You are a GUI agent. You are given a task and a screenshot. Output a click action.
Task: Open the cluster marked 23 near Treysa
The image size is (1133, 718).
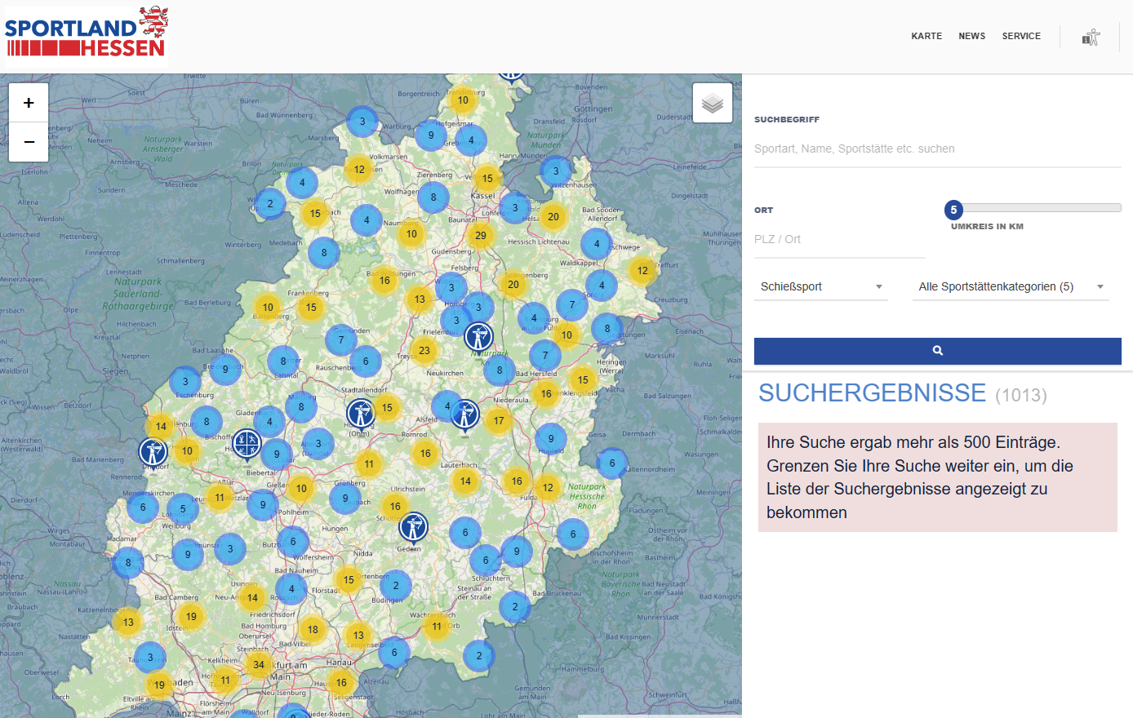pos(424,351)
